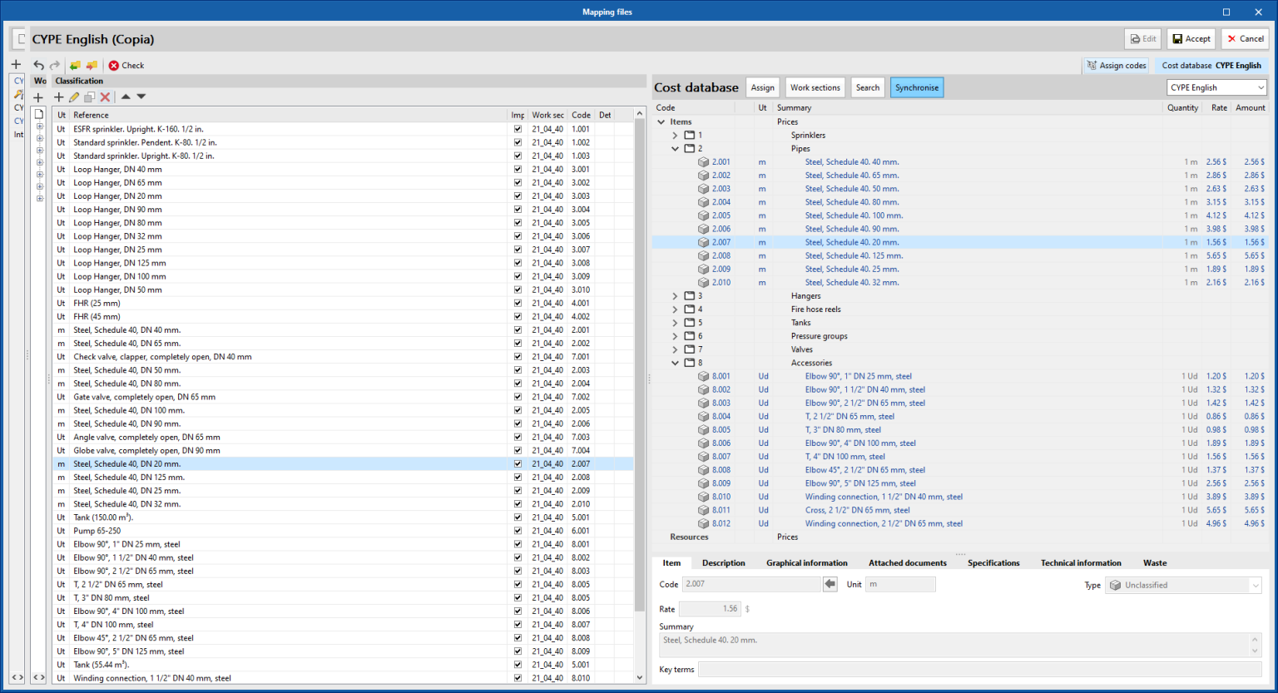This screenshot has height=693, width=1278.
Task: Duplicate entry using the copy icon
Action: [x=90, y=97]
